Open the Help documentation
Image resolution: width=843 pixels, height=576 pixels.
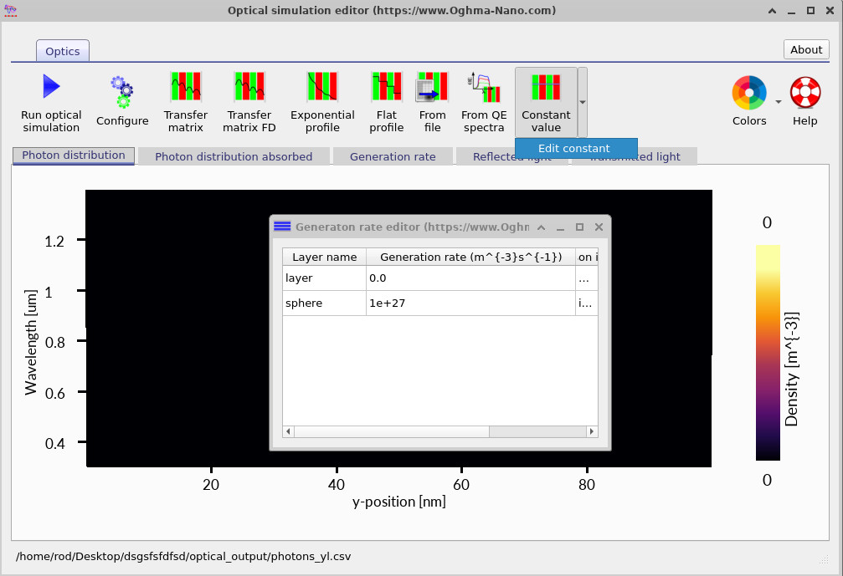(804, 100)
